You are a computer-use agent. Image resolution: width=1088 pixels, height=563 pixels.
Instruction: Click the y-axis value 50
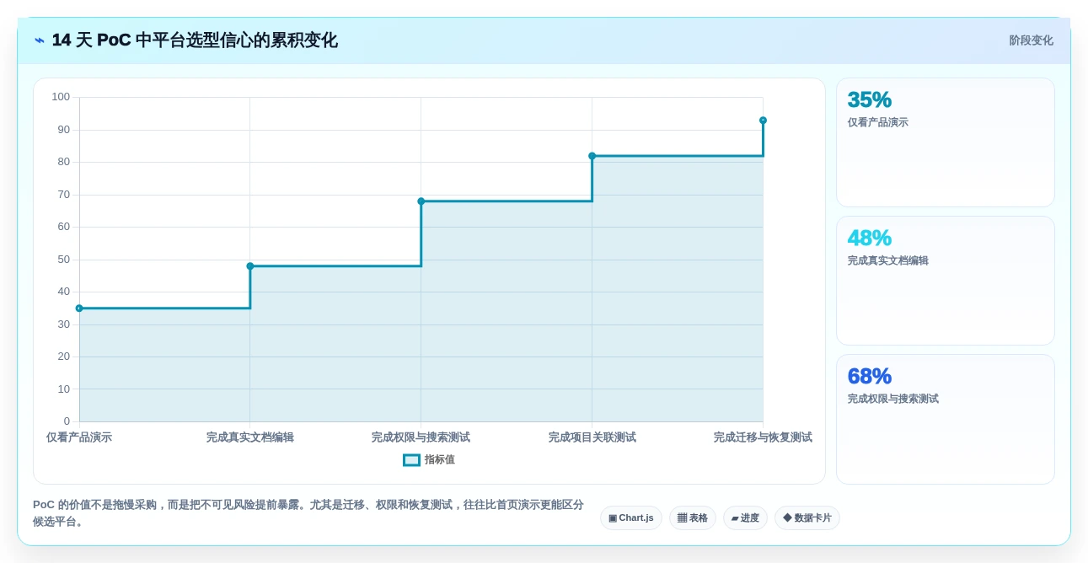(64, 260)
